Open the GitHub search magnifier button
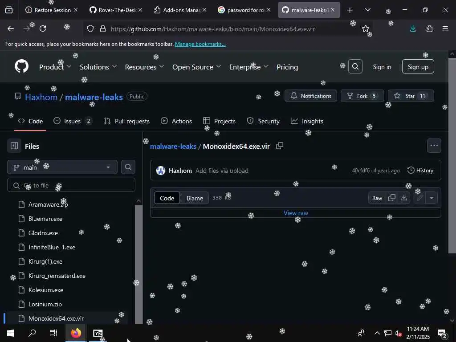Viewport: 456px width, 342px height. pyautogui.click(x=355, y=67)
